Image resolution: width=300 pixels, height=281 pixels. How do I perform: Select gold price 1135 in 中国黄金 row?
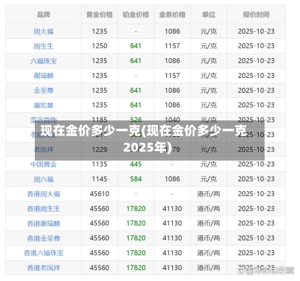[100, 164]
